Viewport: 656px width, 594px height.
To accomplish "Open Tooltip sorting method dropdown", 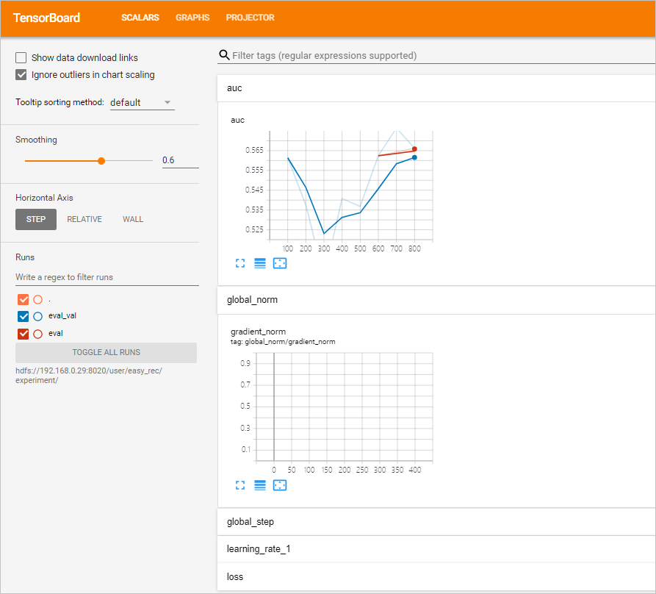I will 142,103.
